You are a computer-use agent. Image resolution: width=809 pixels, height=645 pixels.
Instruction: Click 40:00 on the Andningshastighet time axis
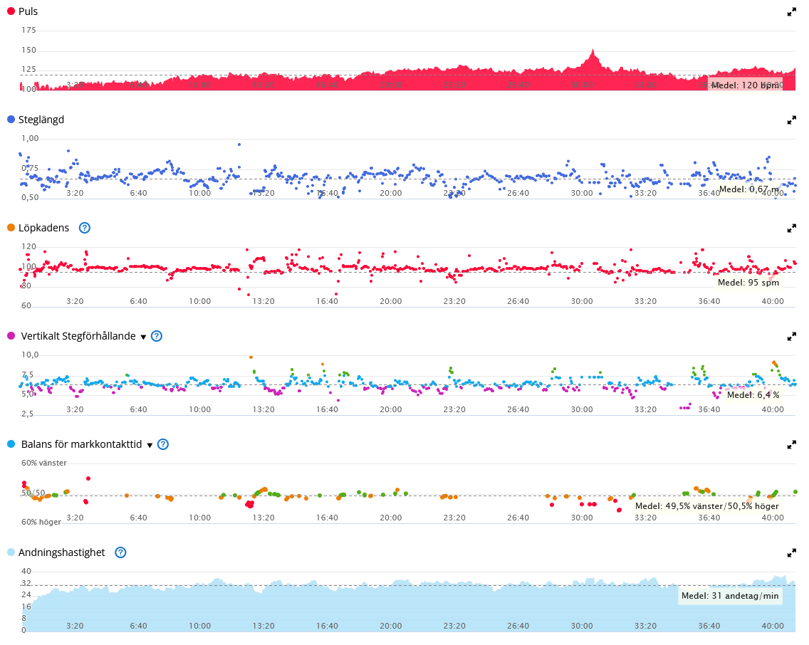pyautogui.click(x=773, y=626)
